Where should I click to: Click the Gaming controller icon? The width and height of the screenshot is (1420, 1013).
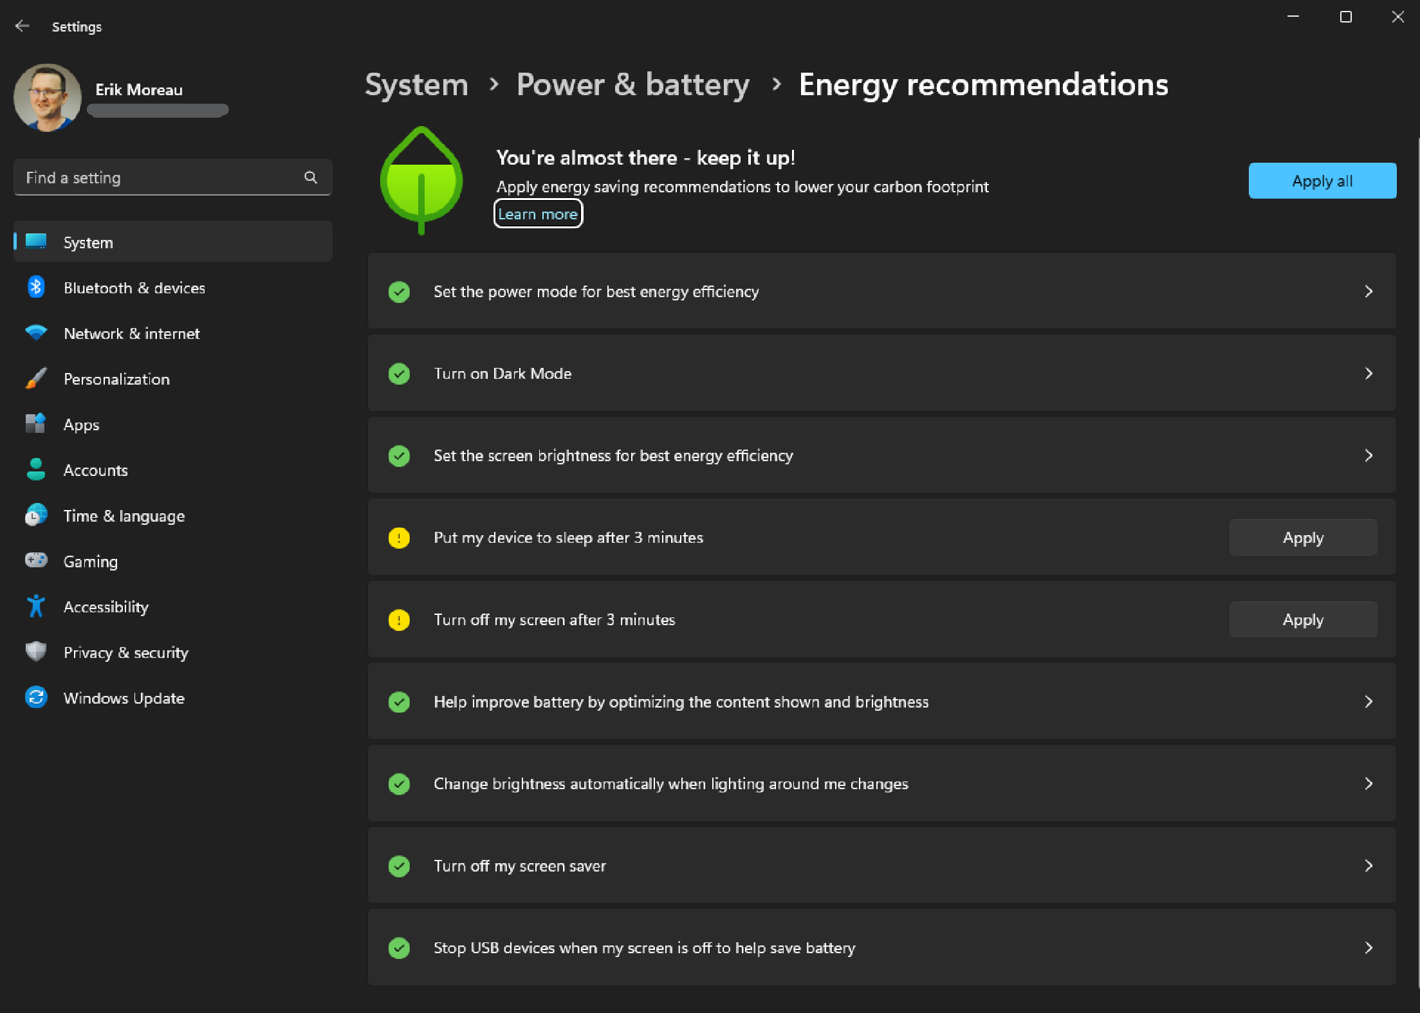tap(36, 560)
